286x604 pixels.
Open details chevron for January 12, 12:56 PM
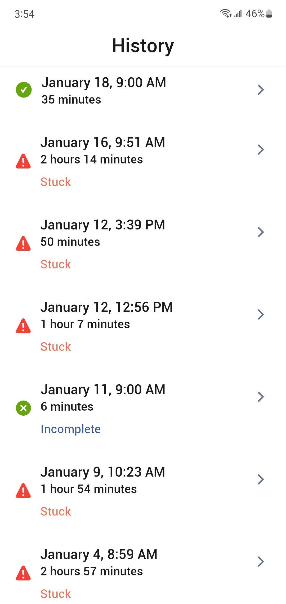coord(261,314)
